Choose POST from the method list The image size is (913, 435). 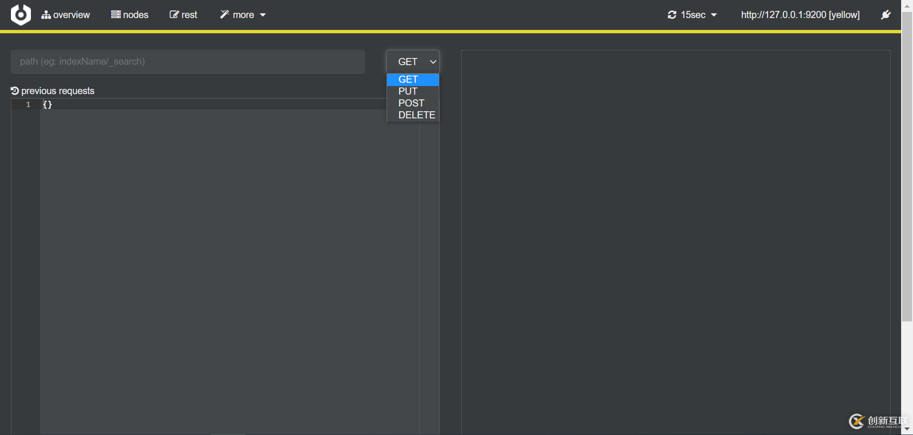tap(413, 103)
